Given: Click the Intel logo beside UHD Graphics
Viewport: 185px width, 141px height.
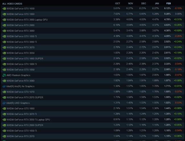Looking at the screenshot, I should pyautogui.click(x=4, y=103).
